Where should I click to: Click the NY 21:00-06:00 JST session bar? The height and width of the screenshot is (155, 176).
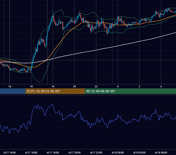[x=130, y=91]
